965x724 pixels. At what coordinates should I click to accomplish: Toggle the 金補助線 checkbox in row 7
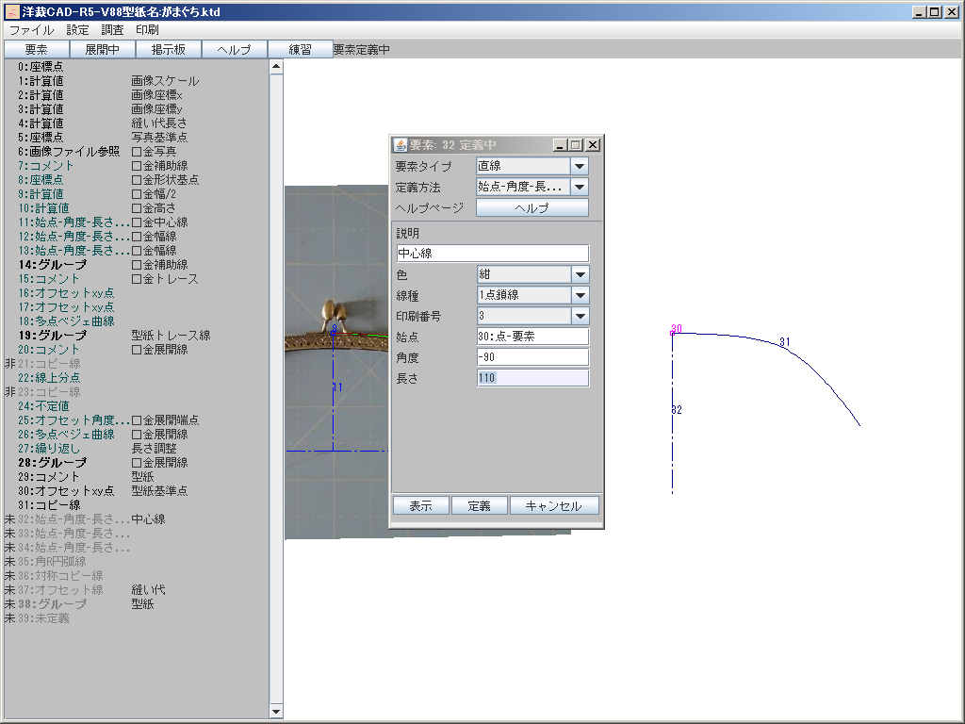coord(137,166)
